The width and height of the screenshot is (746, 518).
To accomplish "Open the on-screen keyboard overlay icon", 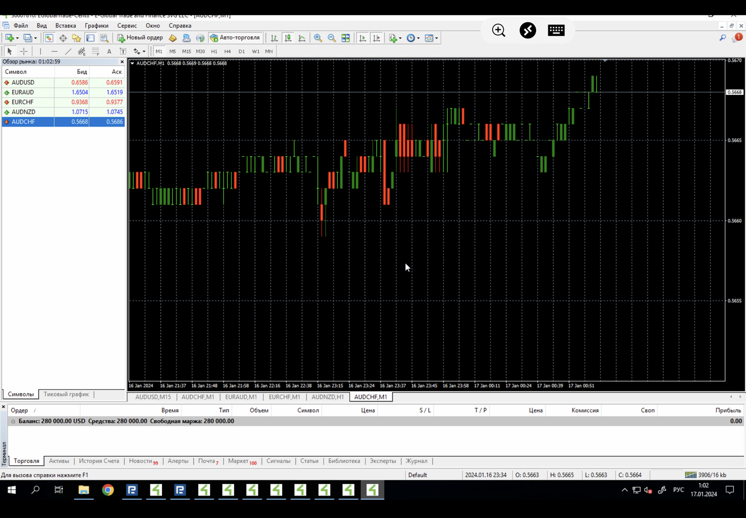I will coord(556,30).
